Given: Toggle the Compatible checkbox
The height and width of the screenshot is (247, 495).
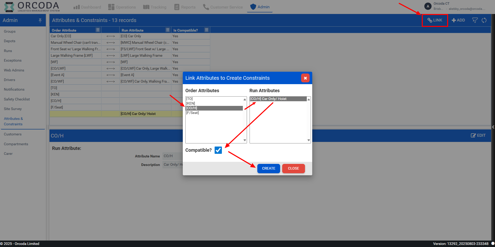Looking at the screenshot, I should pos(218,150).
